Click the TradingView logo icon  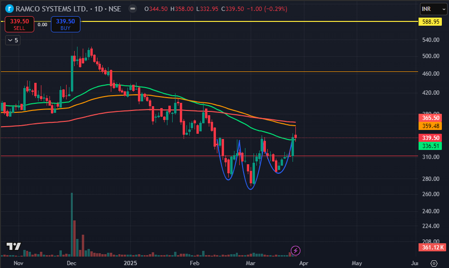(x=14, y=246)
